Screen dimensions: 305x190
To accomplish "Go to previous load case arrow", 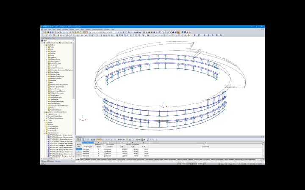I will click(119, 33).
